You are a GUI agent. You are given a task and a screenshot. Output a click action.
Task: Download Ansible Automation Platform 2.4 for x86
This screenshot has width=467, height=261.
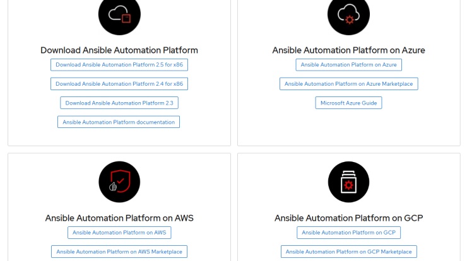point(119,84)
